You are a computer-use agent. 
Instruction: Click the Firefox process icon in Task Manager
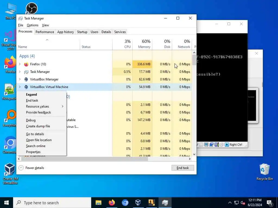26,64
